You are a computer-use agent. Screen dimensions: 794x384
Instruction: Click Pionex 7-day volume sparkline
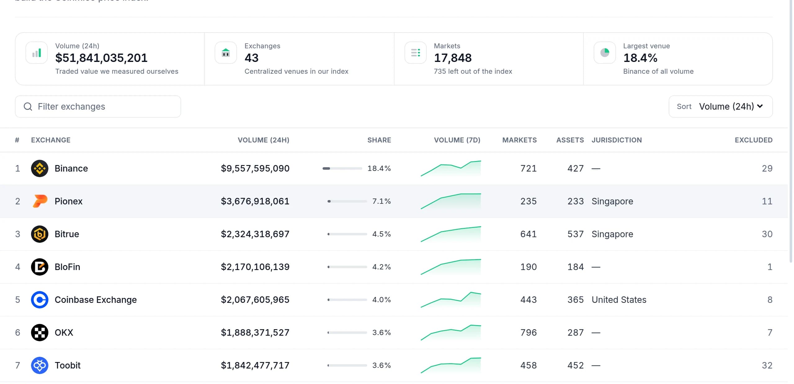(451, 201)
